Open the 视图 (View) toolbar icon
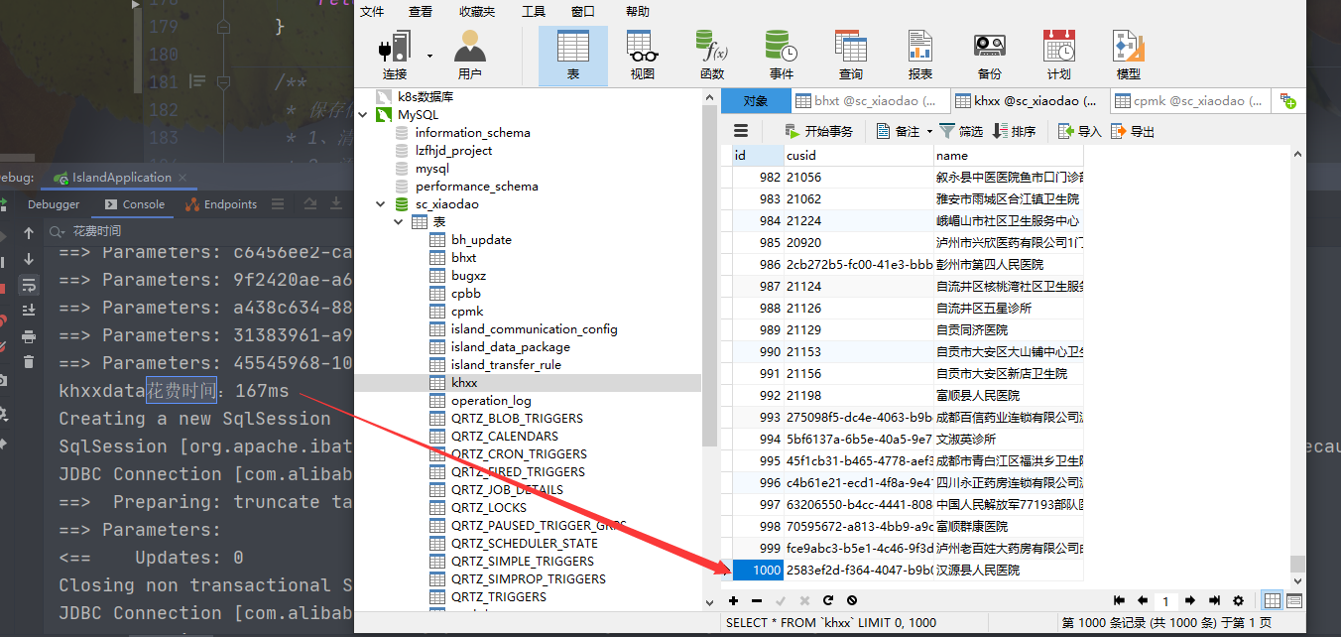The height and width of the screenshot is (637, 1341). [x=643, y=55]
